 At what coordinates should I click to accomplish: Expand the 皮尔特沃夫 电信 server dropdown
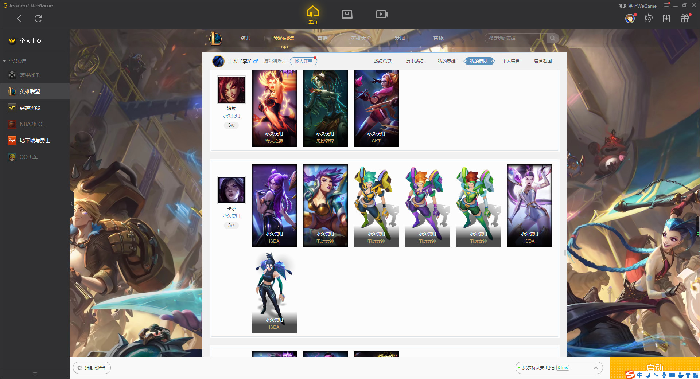point(559,368)
